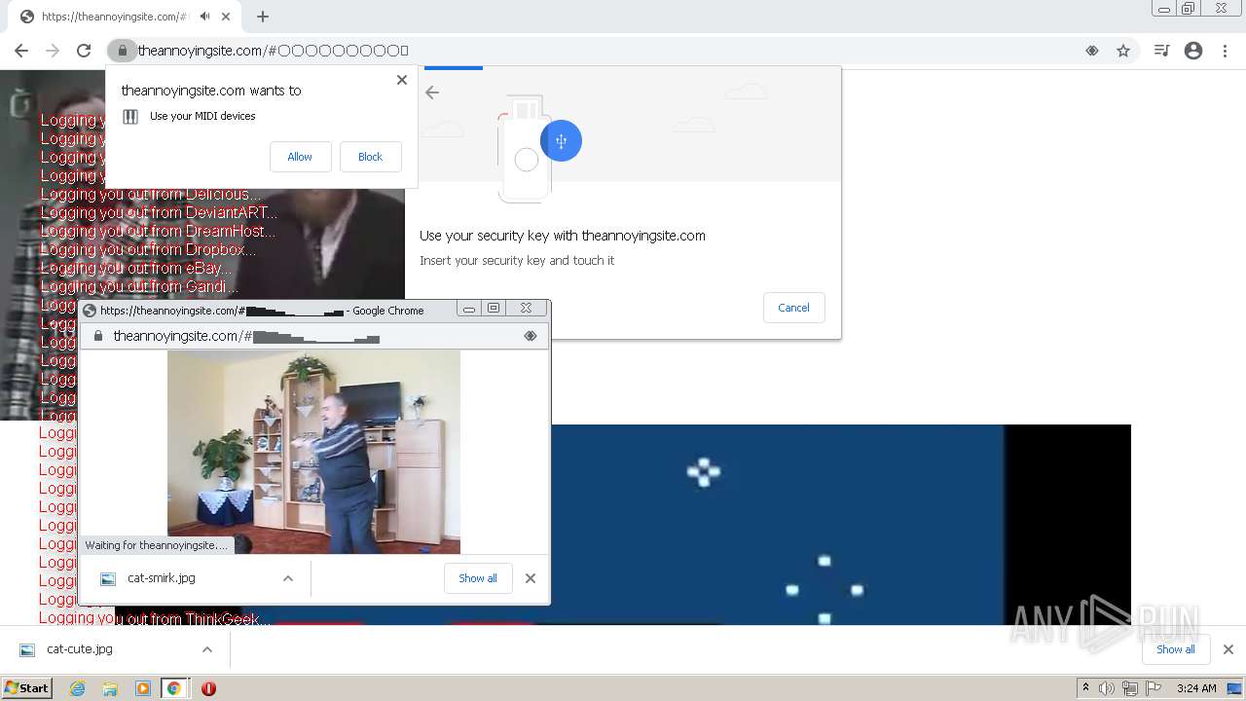Viewport: 1246px width, 701px height.
Task: Click the blue USB icon in the security key dialog
Action: click(561, 141)
